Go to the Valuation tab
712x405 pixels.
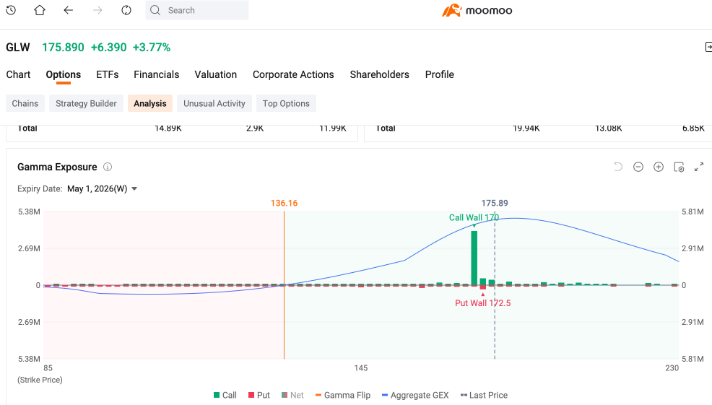(216, 74)
